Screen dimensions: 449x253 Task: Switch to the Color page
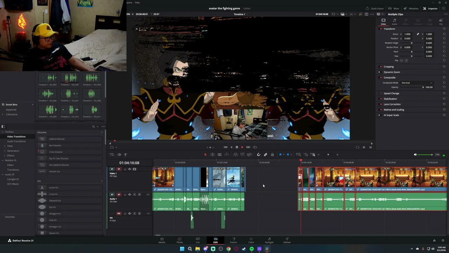coord(251,240)
